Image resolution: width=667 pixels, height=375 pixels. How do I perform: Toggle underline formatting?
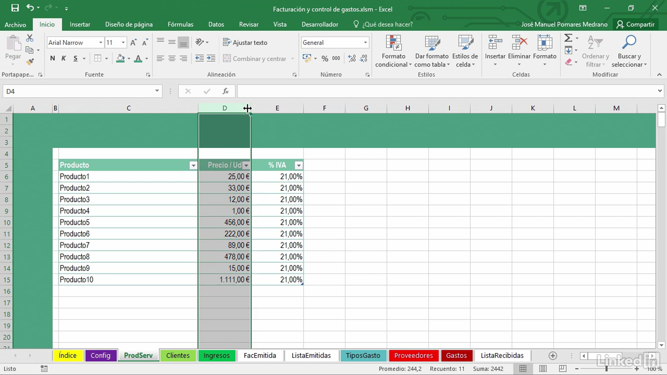(x=75, y=58)
